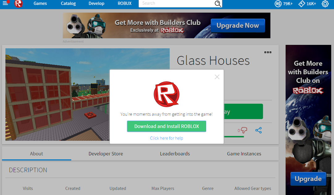This screenshot has height=195, width=334.
Task: Click the thumbs-down dislike icon
Action: pos(244,130)
